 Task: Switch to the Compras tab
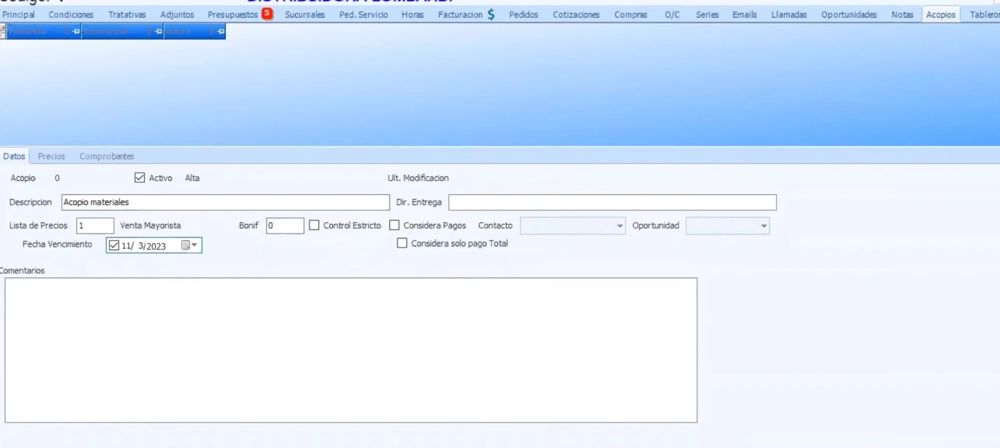630,14
